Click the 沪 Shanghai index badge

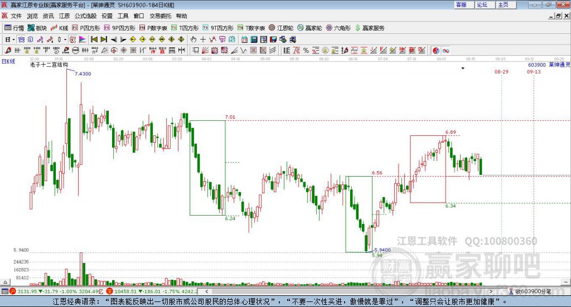click(x=13, y=291)
